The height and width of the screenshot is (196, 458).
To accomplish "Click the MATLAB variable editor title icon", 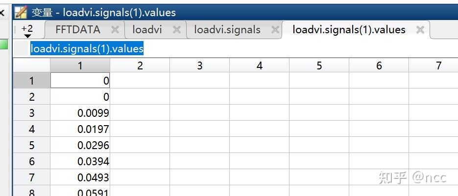I will tap(20, 12).
